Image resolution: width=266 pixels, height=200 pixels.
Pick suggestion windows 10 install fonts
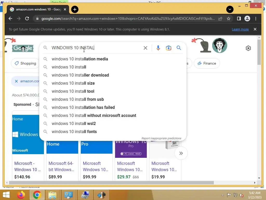(x=113, y=132)
